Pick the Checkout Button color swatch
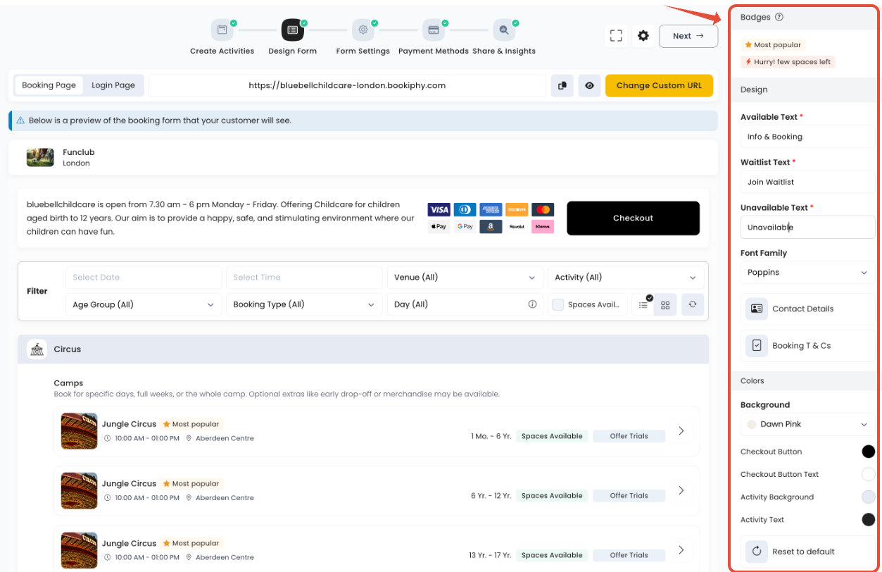The image size is (882, 572). tap(868, 452)
